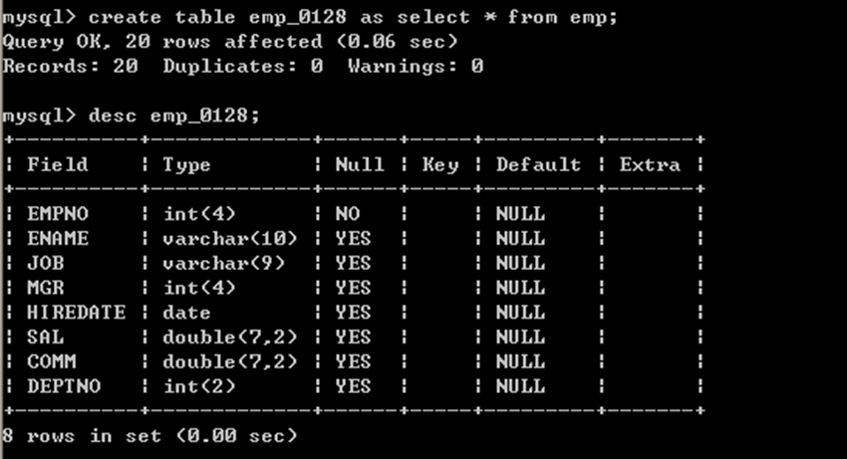Image resolution: width=847 pixels, height=459 pixels.
Task: Click the Field column header
Action: click(x=58, y=164)
